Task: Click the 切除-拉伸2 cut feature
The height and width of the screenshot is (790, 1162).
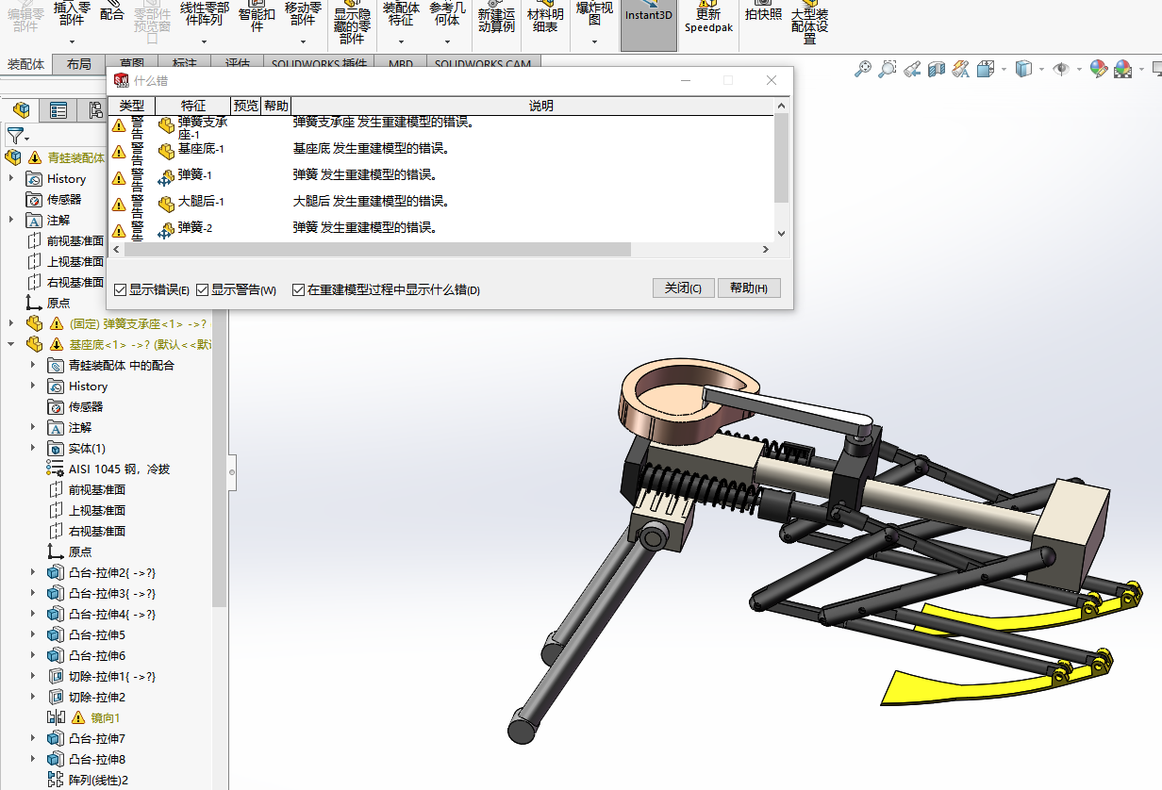Action: (x=87, y=697)
